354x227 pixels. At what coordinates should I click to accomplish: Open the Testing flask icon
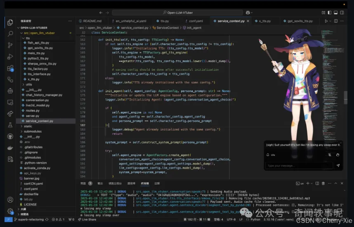click(10, 125)
